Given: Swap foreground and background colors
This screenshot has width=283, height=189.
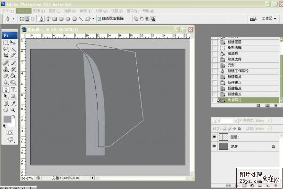Looking at the screenshot, I should tap(14, 117).
